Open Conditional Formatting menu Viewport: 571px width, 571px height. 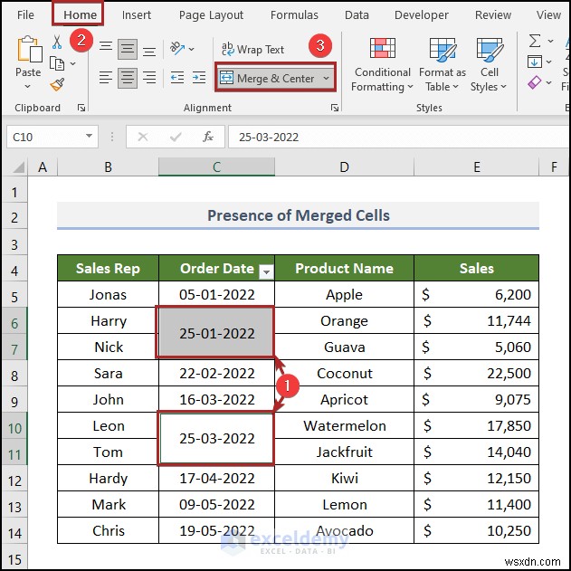[382, 65]
